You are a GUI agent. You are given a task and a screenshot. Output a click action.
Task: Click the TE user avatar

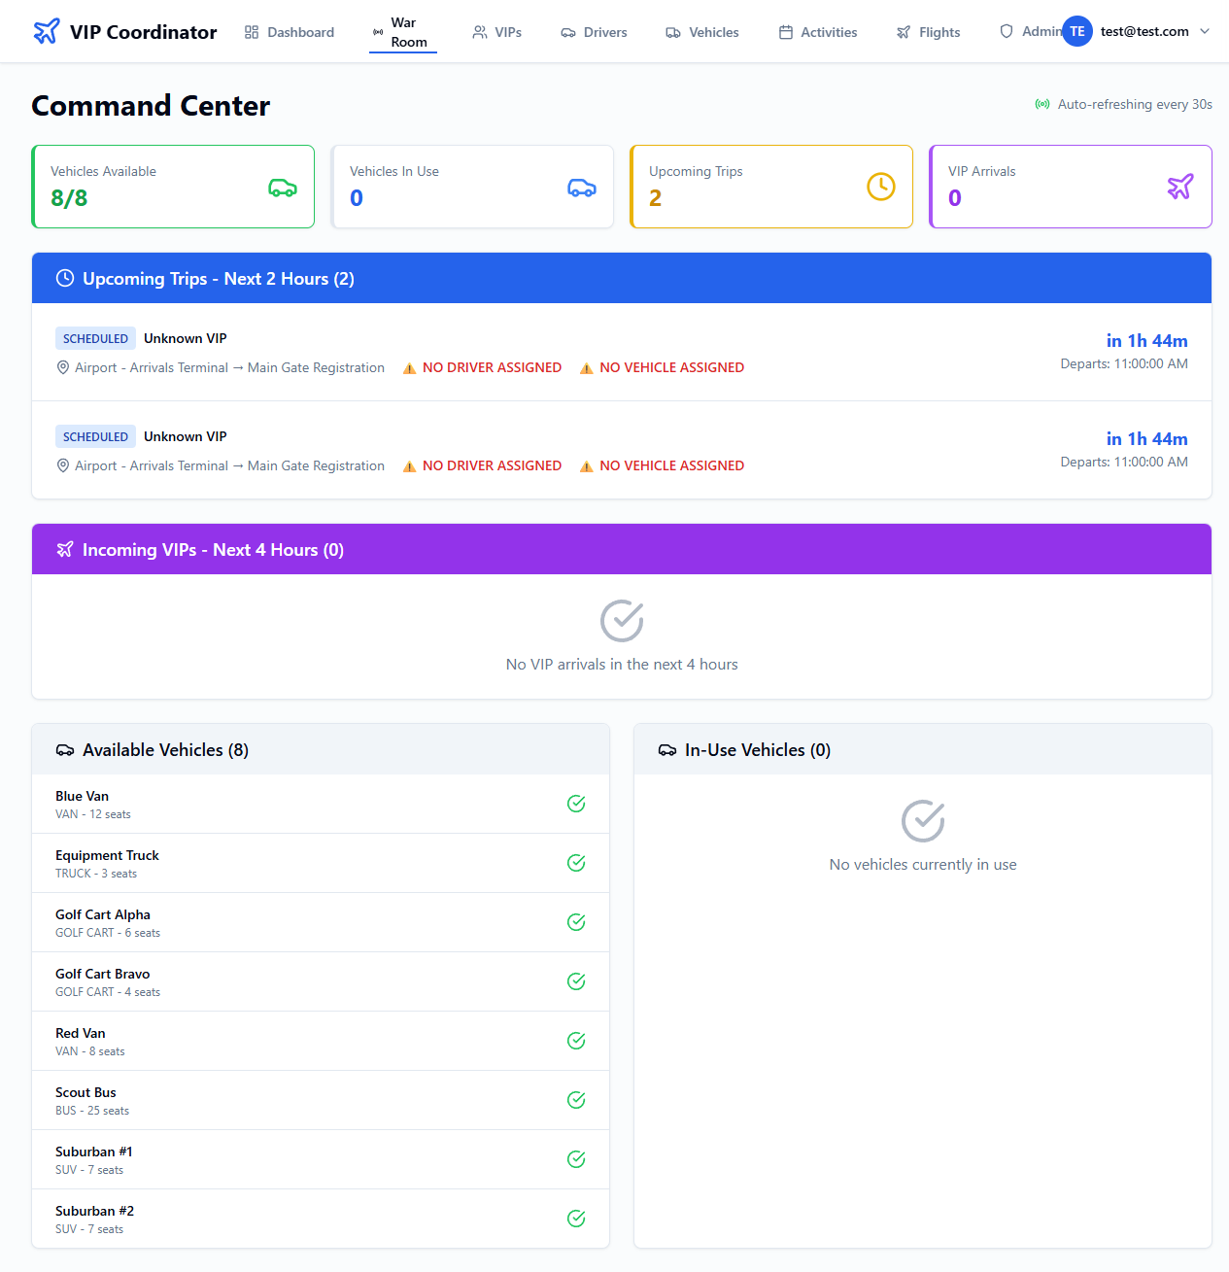tap(1076, 31)
